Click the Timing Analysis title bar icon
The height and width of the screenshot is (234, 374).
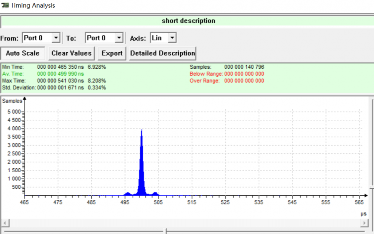5,5
